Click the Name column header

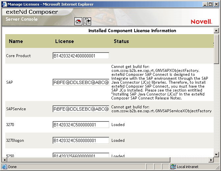coord(16,41)
